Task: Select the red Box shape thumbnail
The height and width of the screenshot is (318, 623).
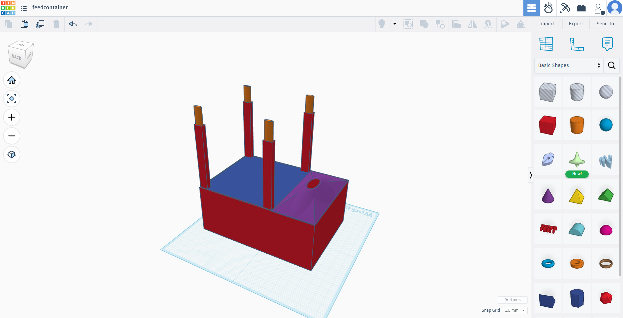Action: [x=547, y=125]
